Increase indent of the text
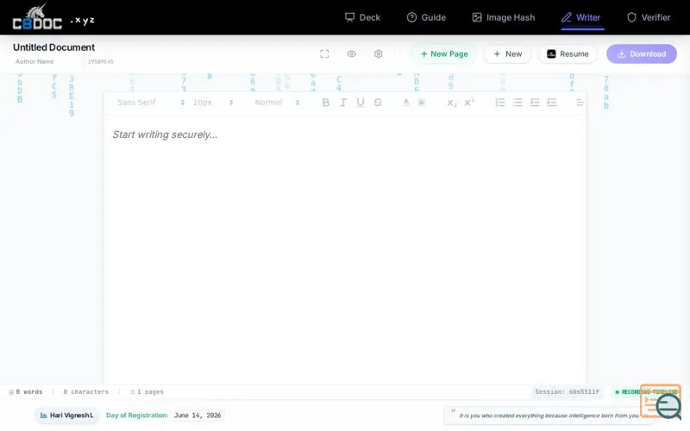 [x=552, y=103]
